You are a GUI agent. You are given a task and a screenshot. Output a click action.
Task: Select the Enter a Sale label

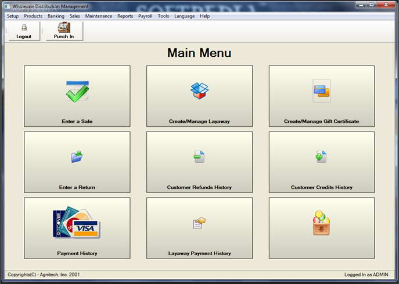click(x=77, y=121)
